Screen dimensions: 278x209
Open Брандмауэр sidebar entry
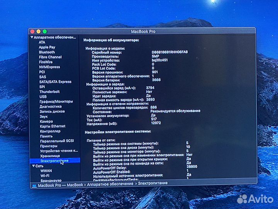[x=51, y=181]
